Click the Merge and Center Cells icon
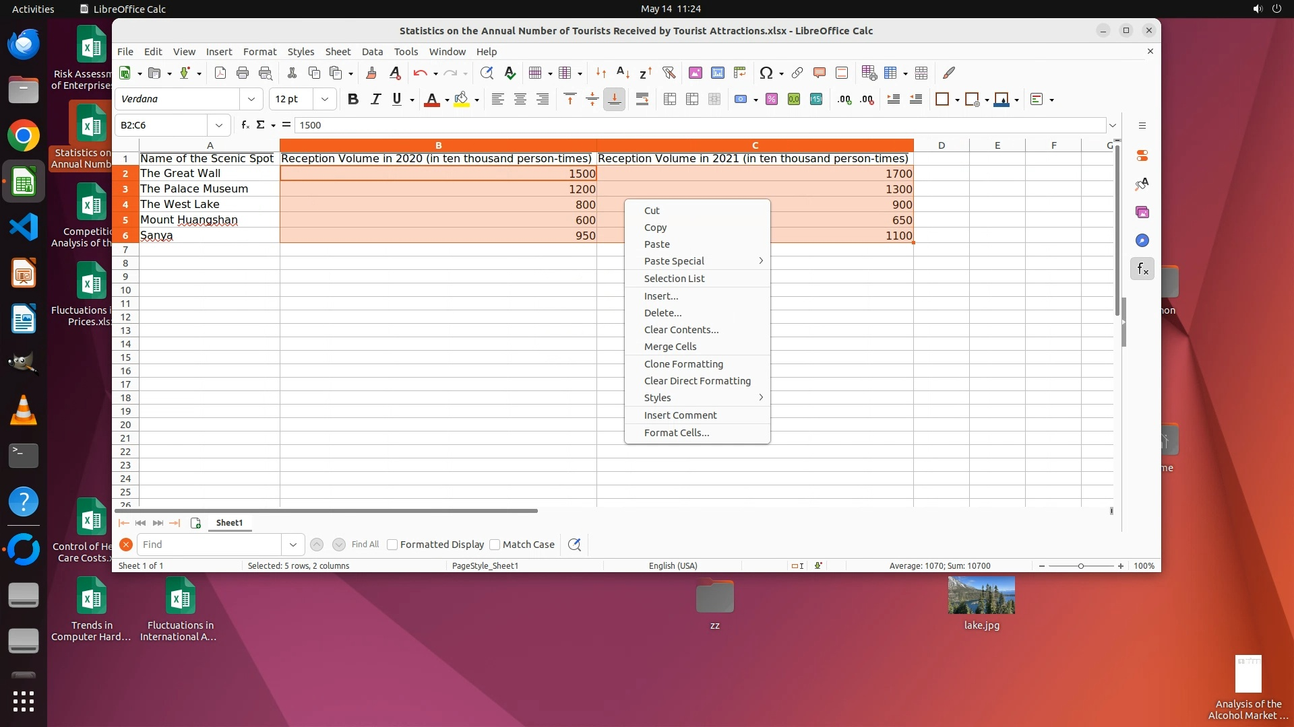The height and width of the screenshot is (727, 1294). coord(669,100)
